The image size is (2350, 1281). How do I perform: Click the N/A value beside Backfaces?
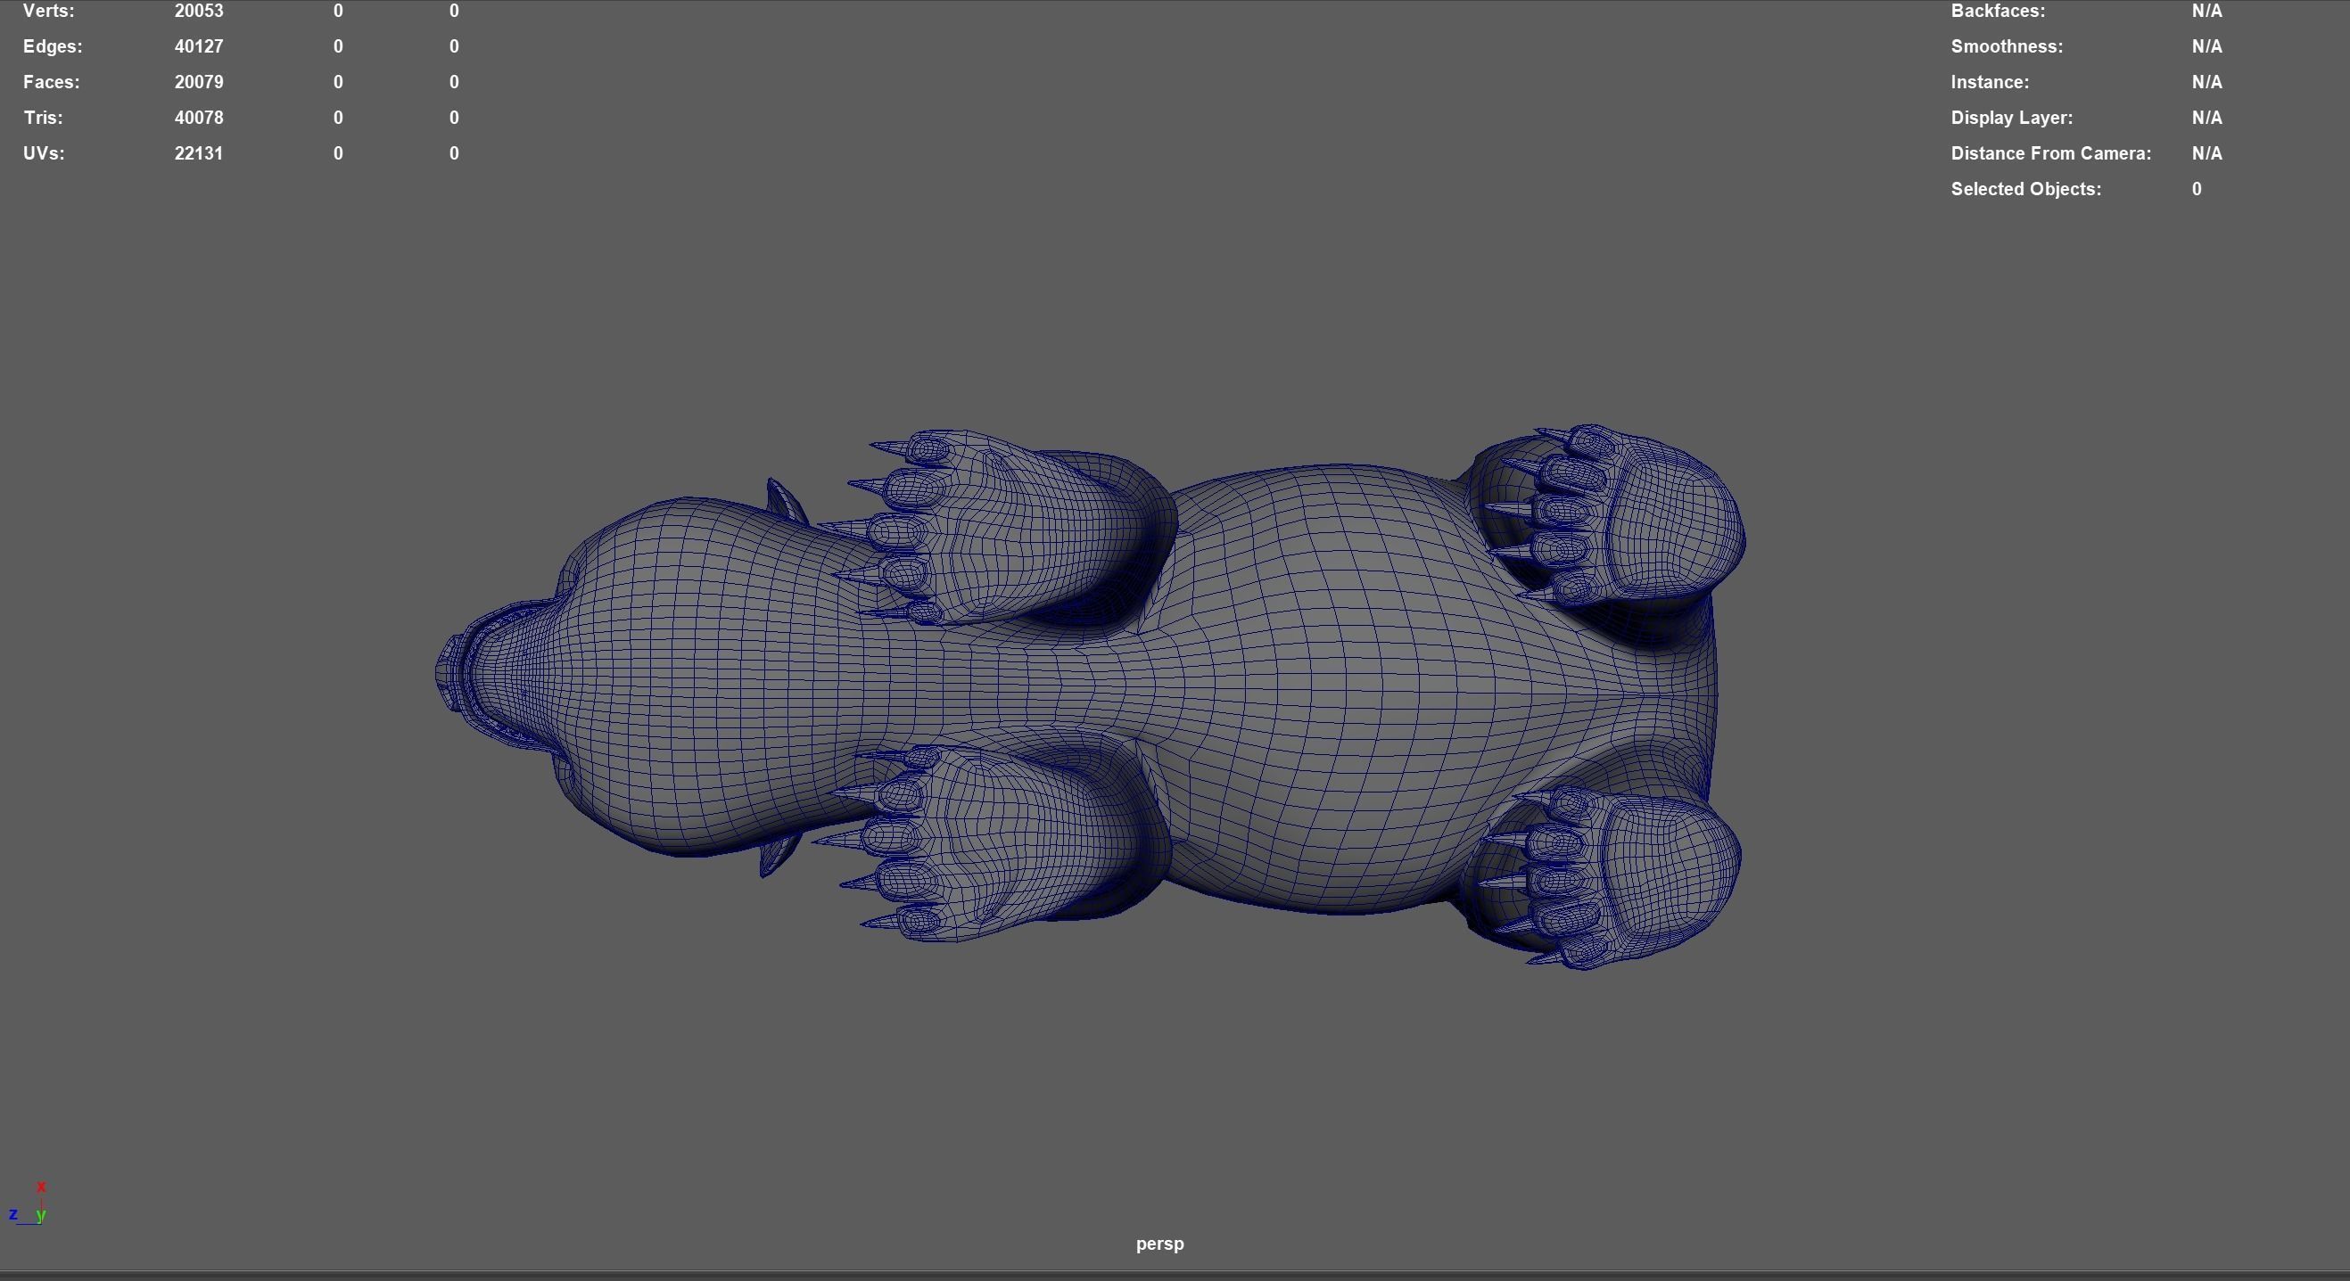(2207, 11)
